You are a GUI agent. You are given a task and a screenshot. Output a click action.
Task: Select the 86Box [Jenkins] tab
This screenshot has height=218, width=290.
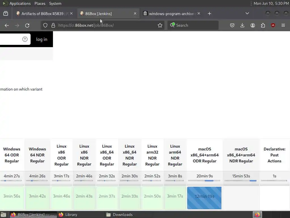[x=108, y=14]
